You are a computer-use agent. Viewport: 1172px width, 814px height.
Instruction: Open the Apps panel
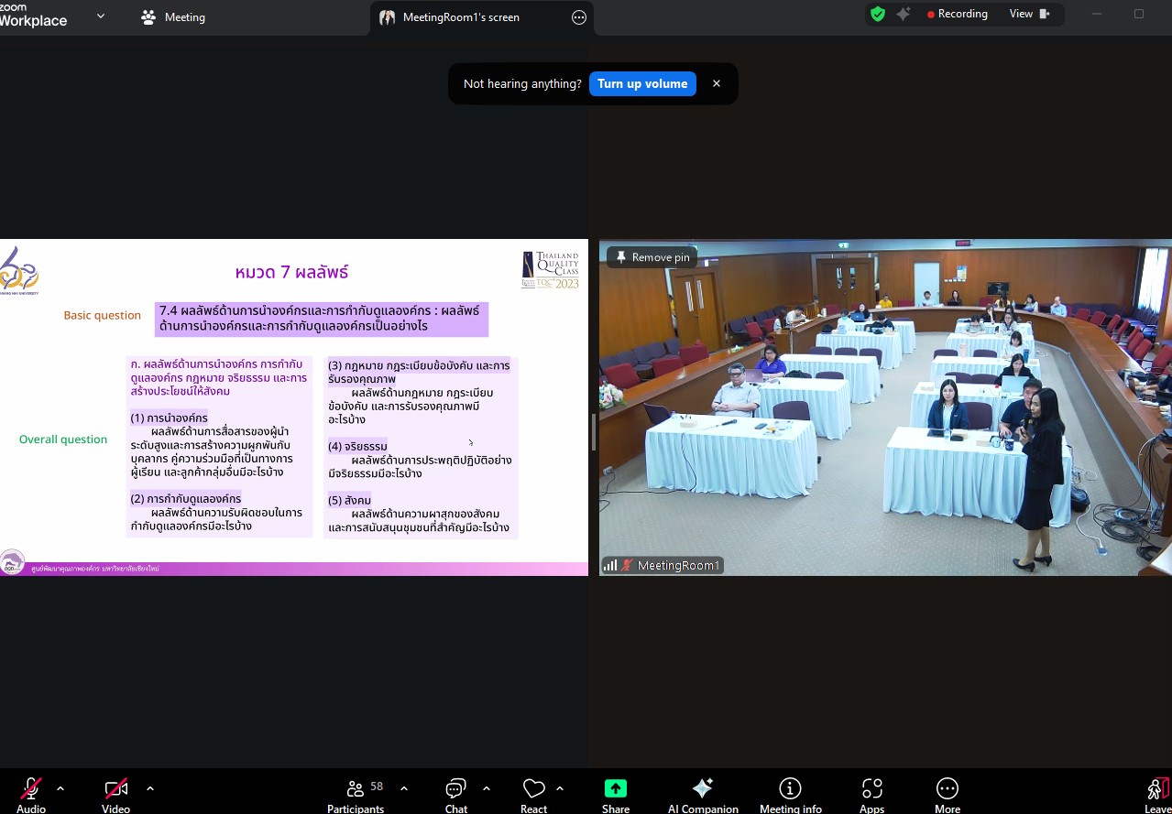click(x=871, y=789)
